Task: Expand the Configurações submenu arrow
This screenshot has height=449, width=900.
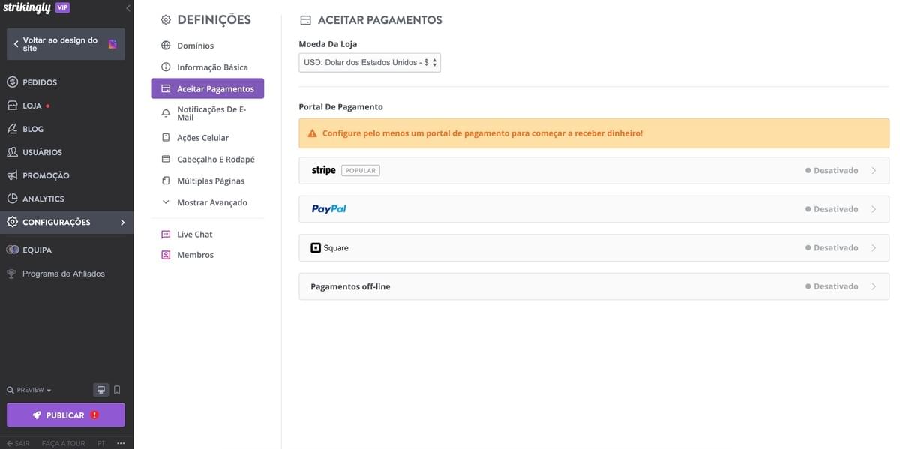Action: (123, 223)
